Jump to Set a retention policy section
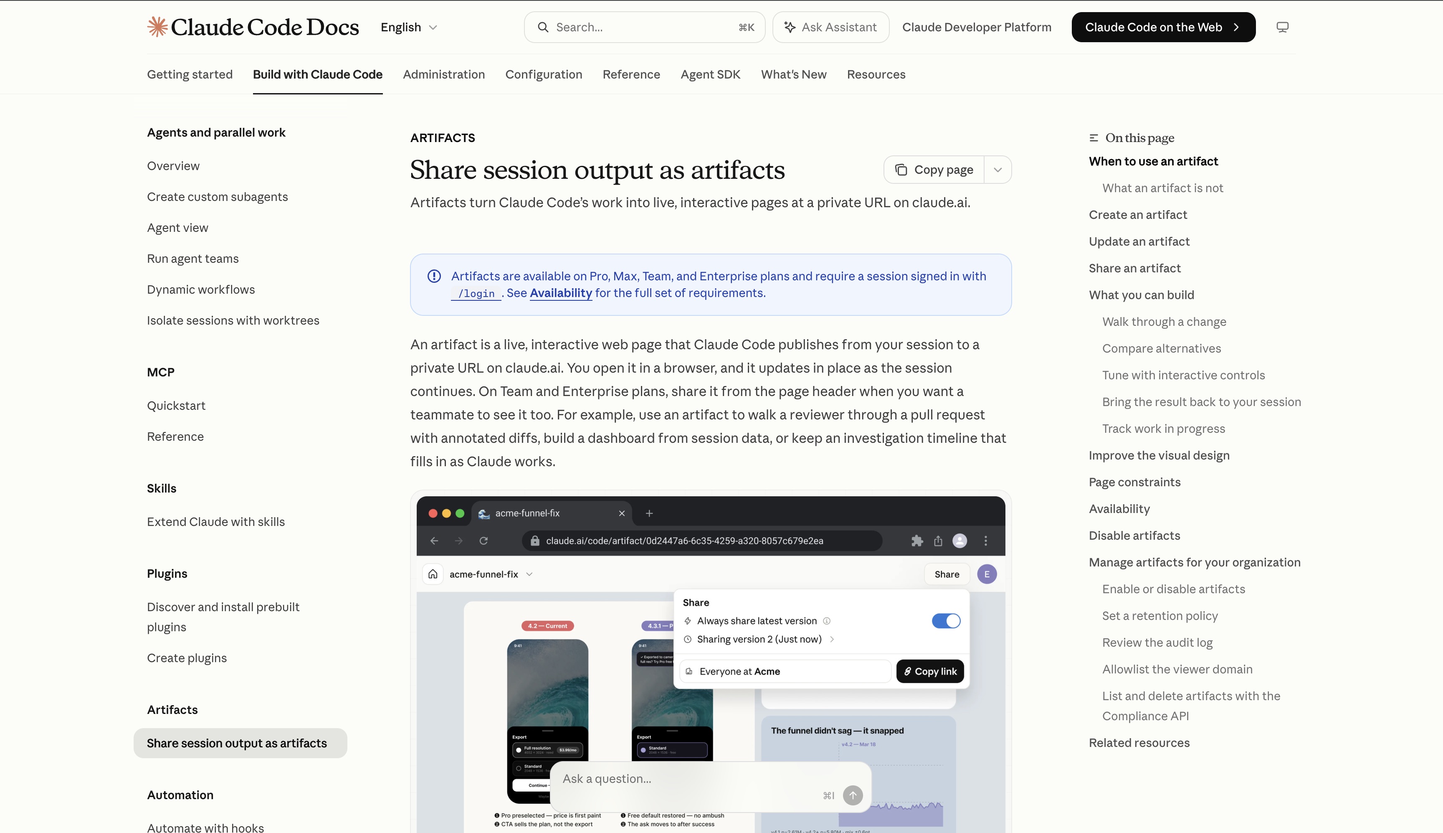The width and height of the screenshot is (1443, 833). pyautogui.click(x=1160, y=616)
